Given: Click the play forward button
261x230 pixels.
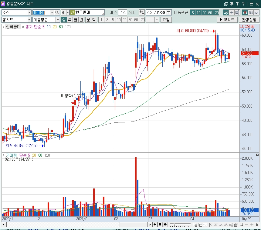Looking at the screenshot, I should pos(150,225).
